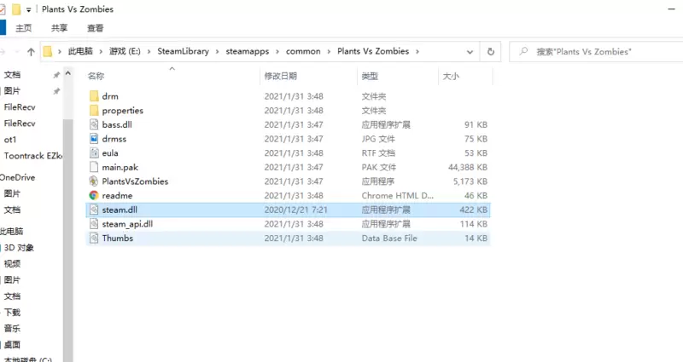Select the PlantsVsZombies application icon

point(94,181)
